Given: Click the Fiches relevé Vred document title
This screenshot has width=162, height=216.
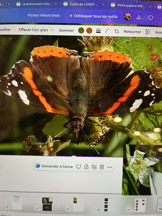Looking at the screenshot, I should (44, 16).
